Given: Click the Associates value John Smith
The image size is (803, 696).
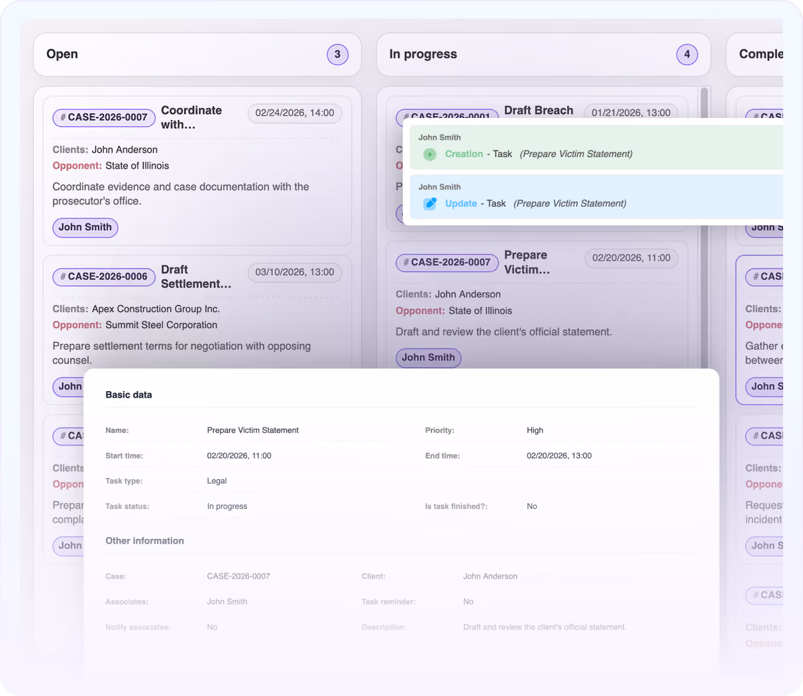Looking at the screenshot, I should point(227,602).
